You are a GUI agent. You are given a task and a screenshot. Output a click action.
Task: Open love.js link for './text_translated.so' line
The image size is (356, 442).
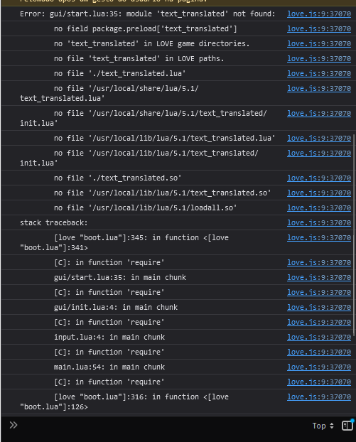(319, 178)
